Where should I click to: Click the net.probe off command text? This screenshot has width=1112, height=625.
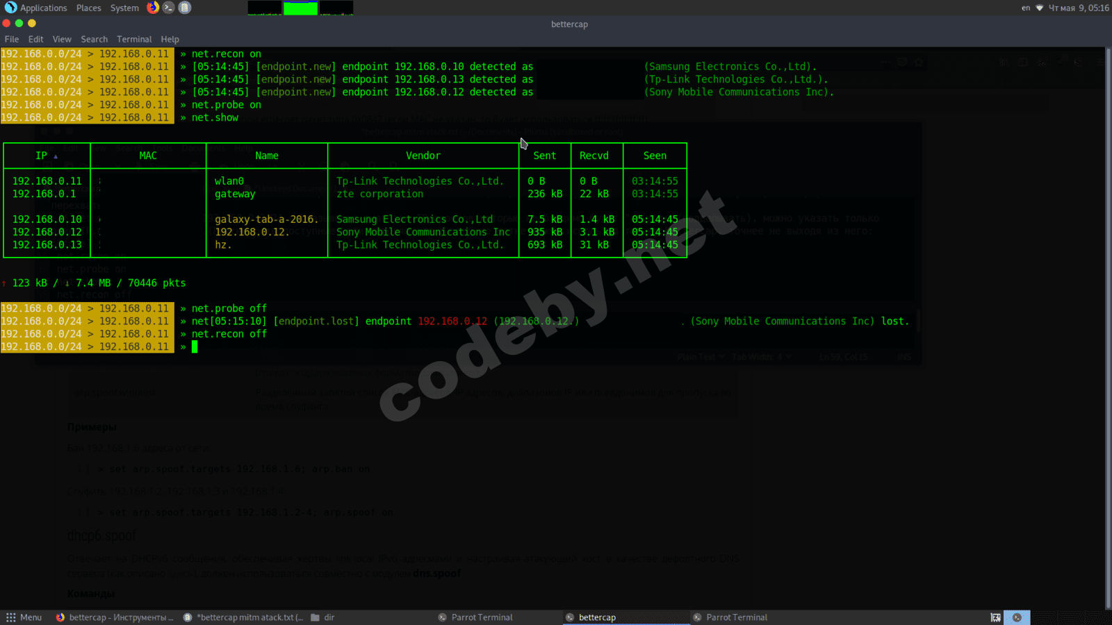point(229,308)
